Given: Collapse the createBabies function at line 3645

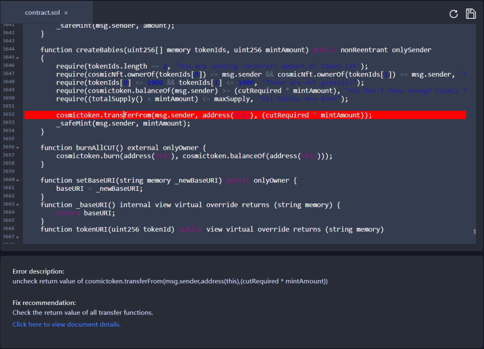Looking at the screenshot, I should coord(17,58).
